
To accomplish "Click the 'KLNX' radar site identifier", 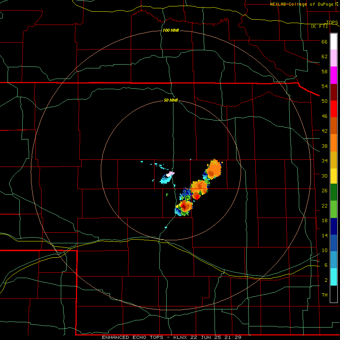I will point(181,337).
